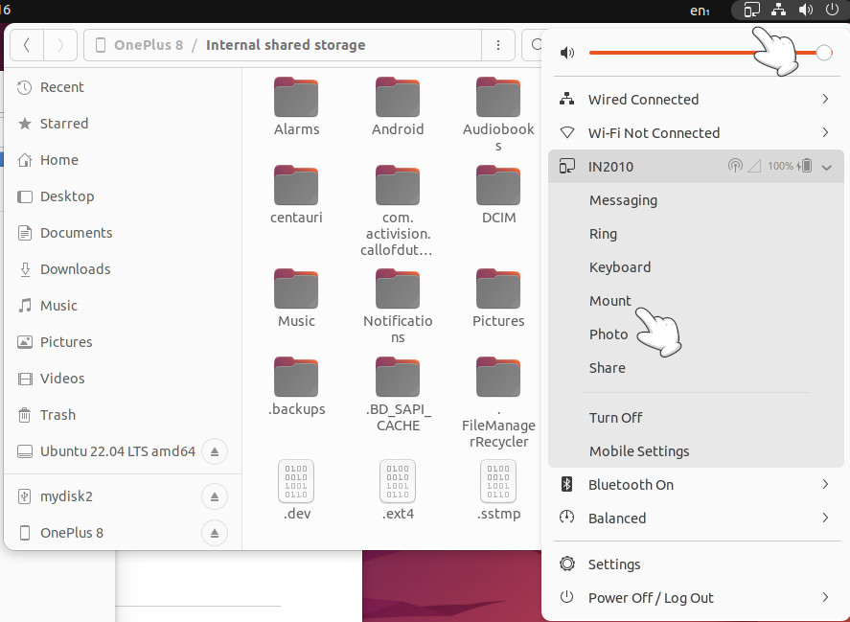The width and height of the screenshot is (850, 622).
Task: Click the power icon in top bar
Action: [831, 11]
